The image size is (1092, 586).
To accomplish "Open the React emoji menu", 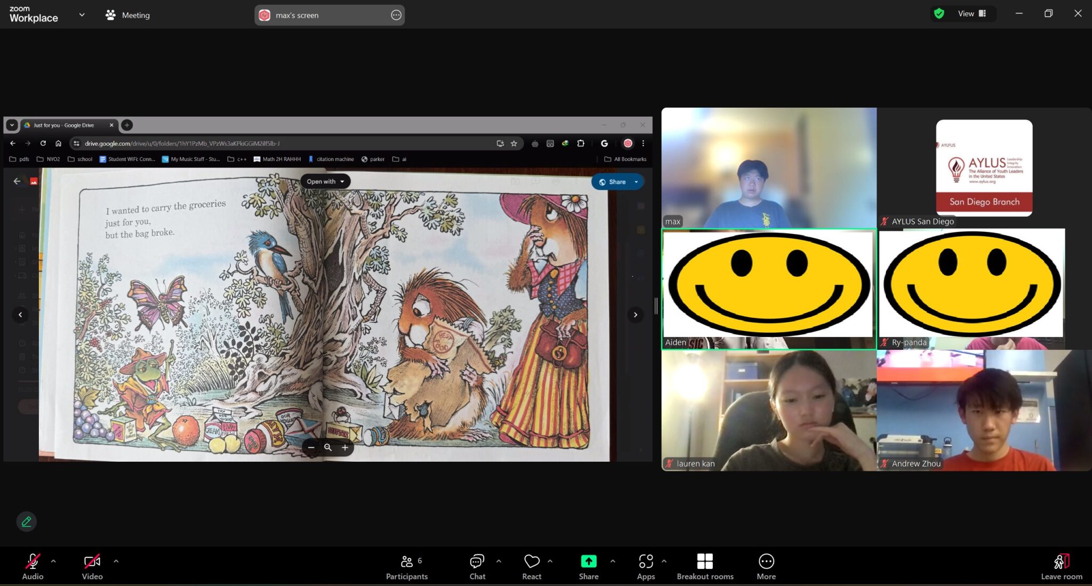I will point(532,566).
